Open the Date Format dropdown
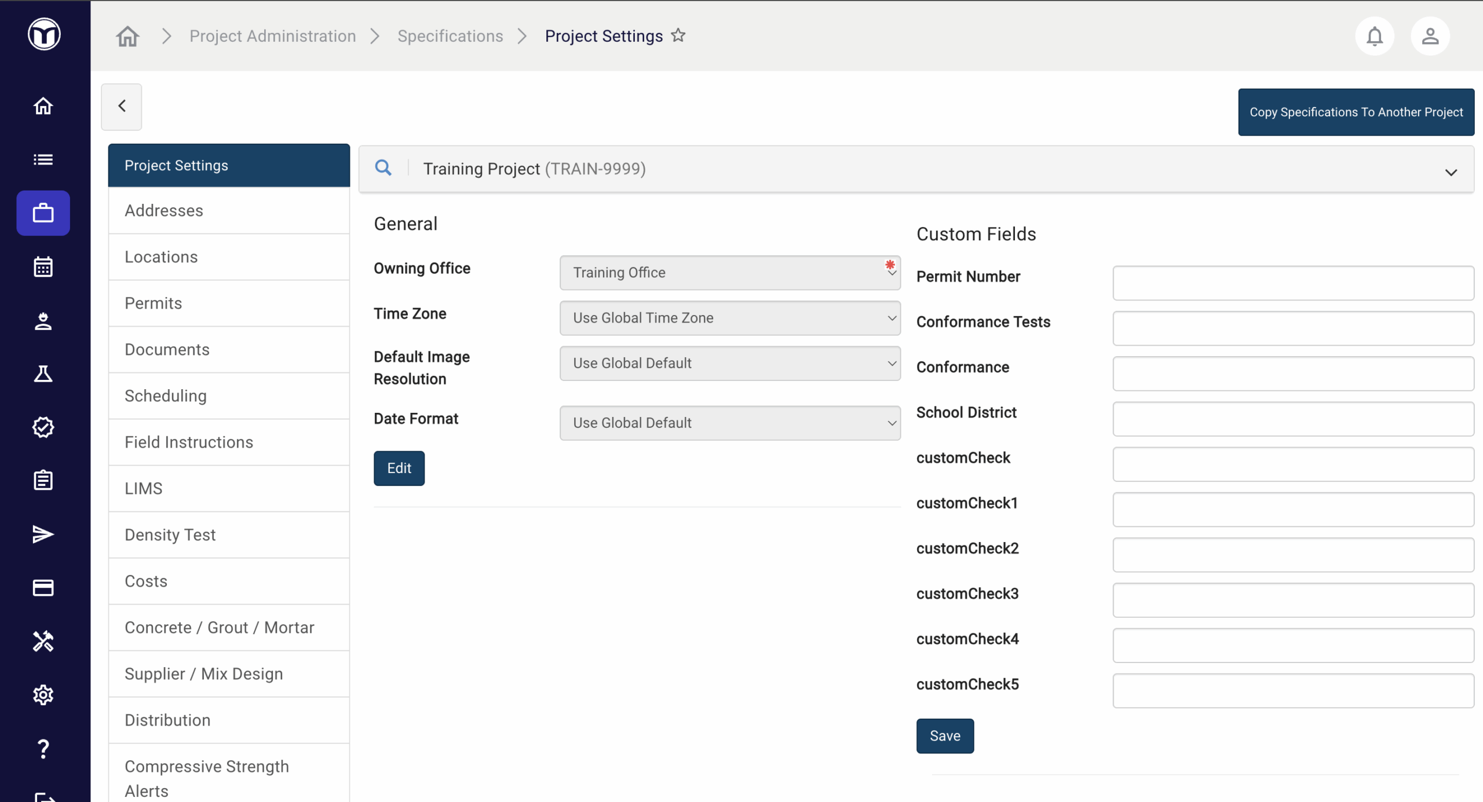This screenshot has height=802, width=1483. [729, 423]
